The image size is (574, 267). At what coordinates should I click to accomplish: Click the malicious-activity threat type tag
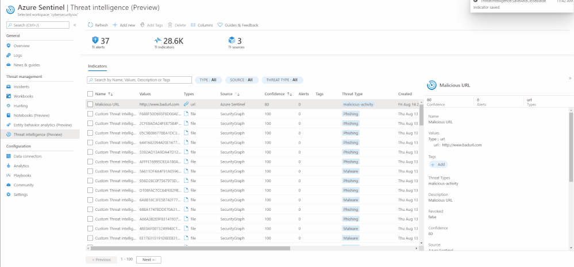point(358,104)
